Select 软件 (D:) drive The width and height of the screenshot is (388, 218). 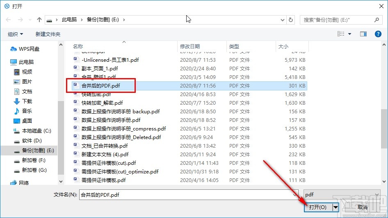point(28,141)
